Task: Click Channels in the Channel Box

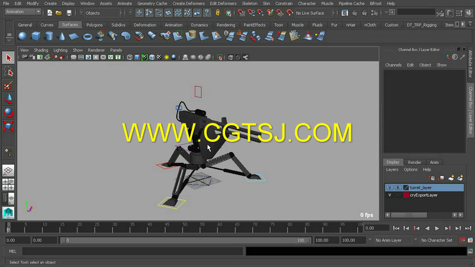Action: [x=393, y=65]
